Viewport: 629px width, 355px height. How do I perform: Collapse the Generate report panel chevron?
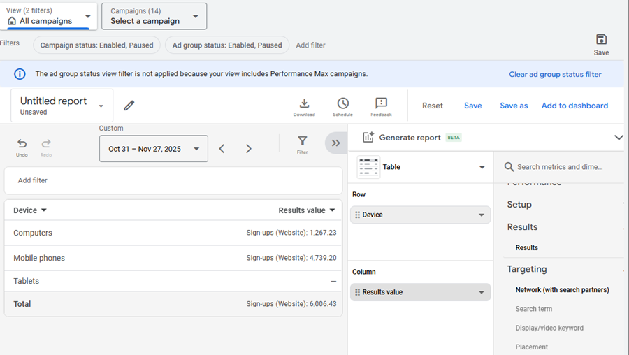618,138
